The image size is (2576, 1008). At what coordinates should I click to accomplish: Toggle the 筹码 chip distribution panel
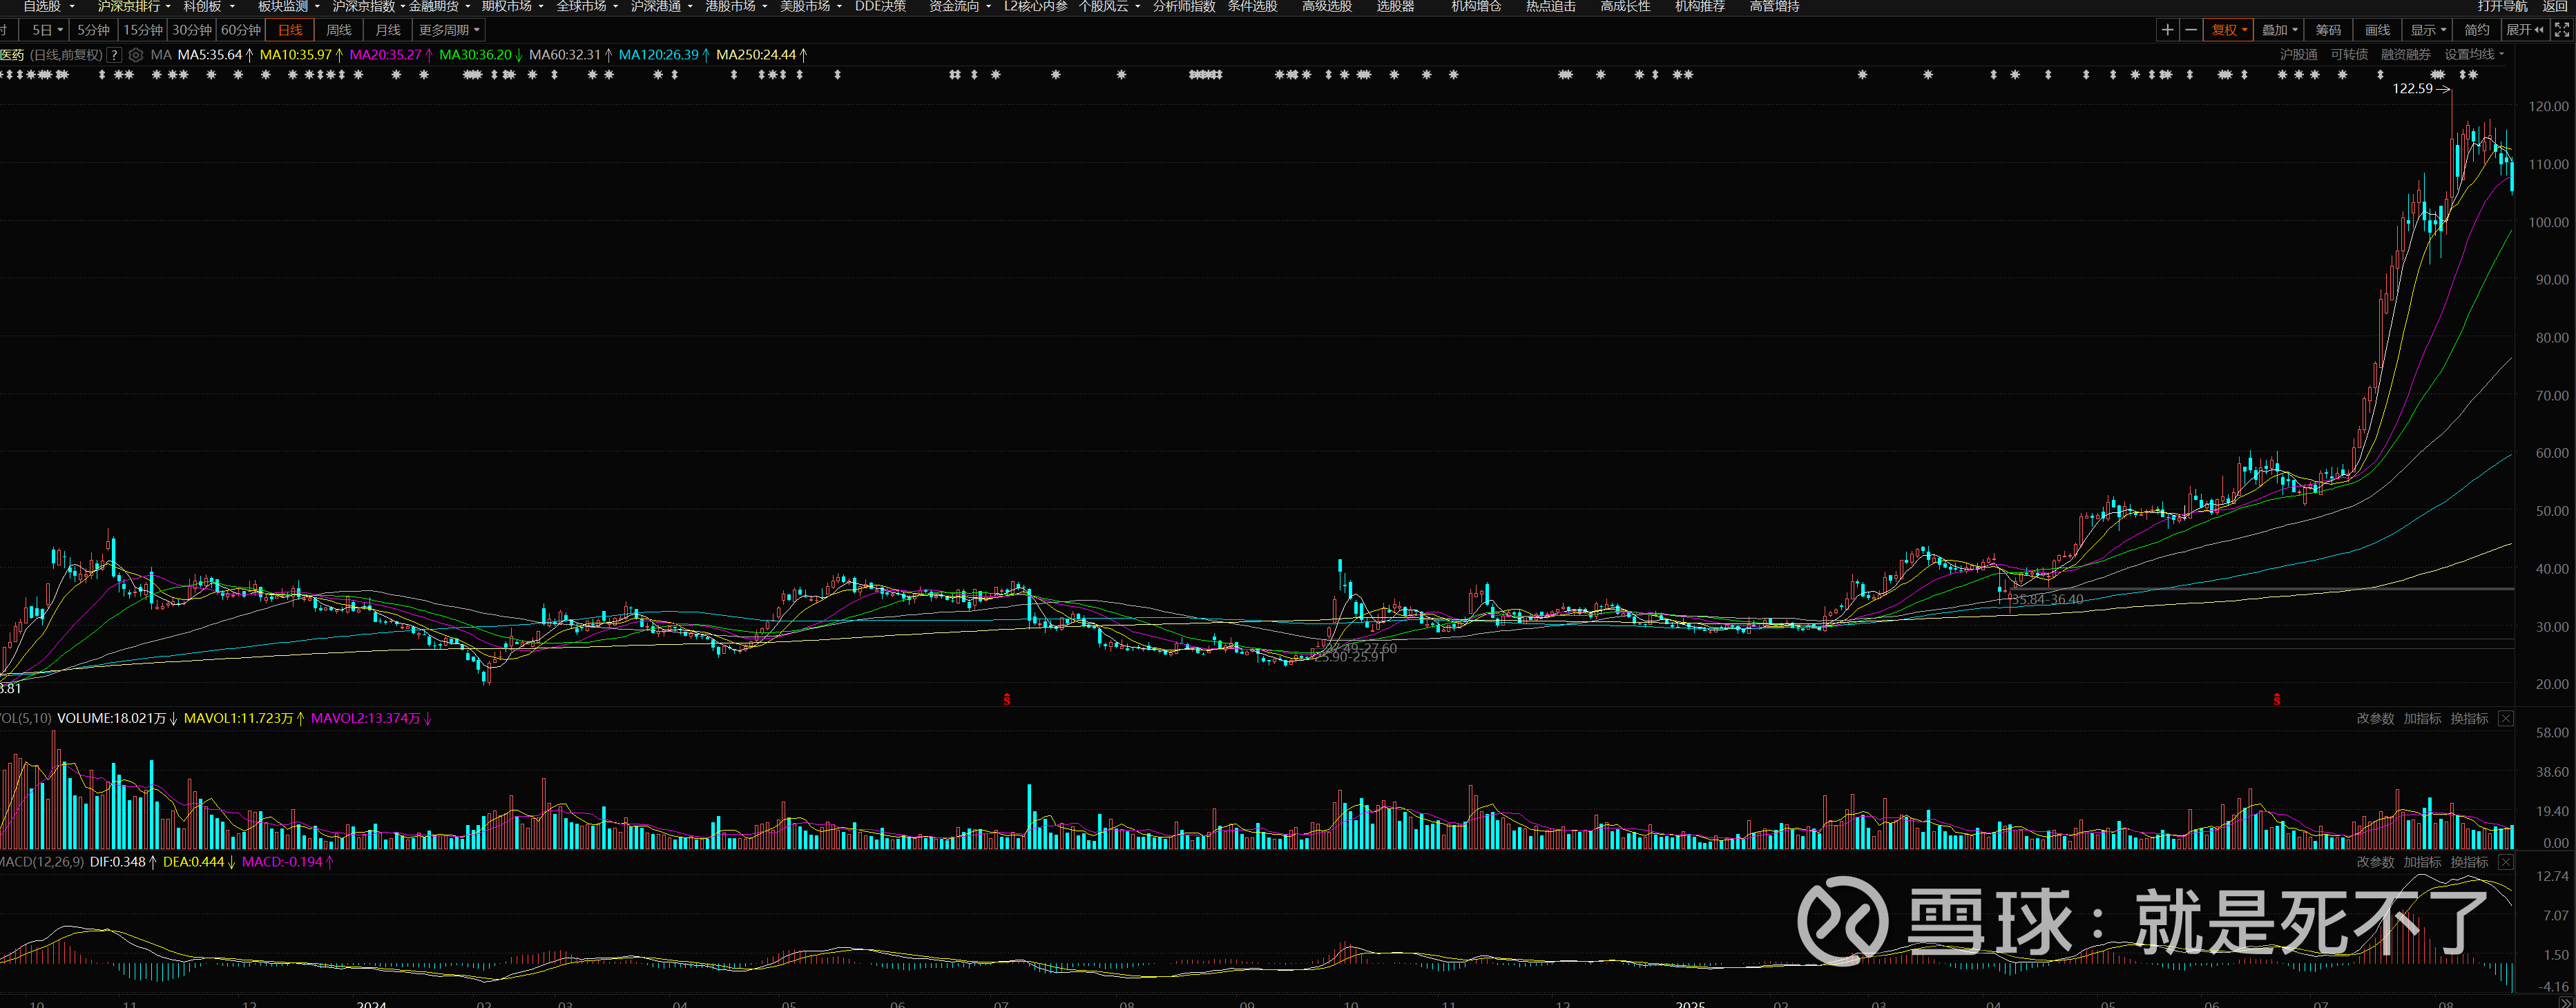click(2328, 30)
